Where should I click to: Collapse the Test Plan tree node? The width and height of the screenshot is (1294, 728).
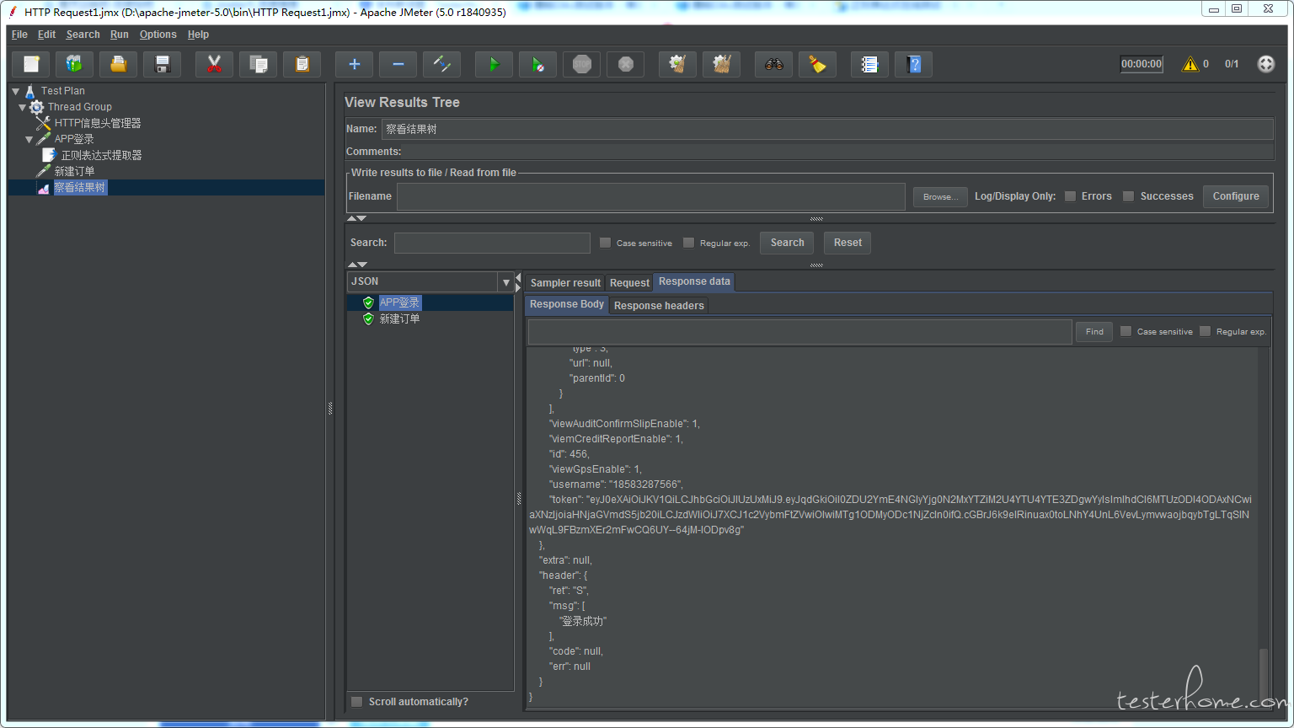pos(15,91)
